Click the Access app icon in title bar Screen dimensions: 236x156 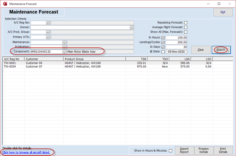tap(4, 4)
